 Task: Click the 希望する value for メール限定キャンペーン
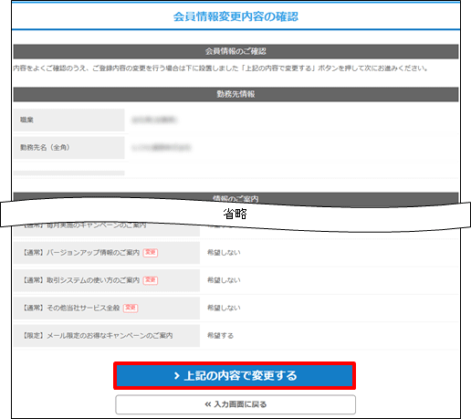[220, 336]
